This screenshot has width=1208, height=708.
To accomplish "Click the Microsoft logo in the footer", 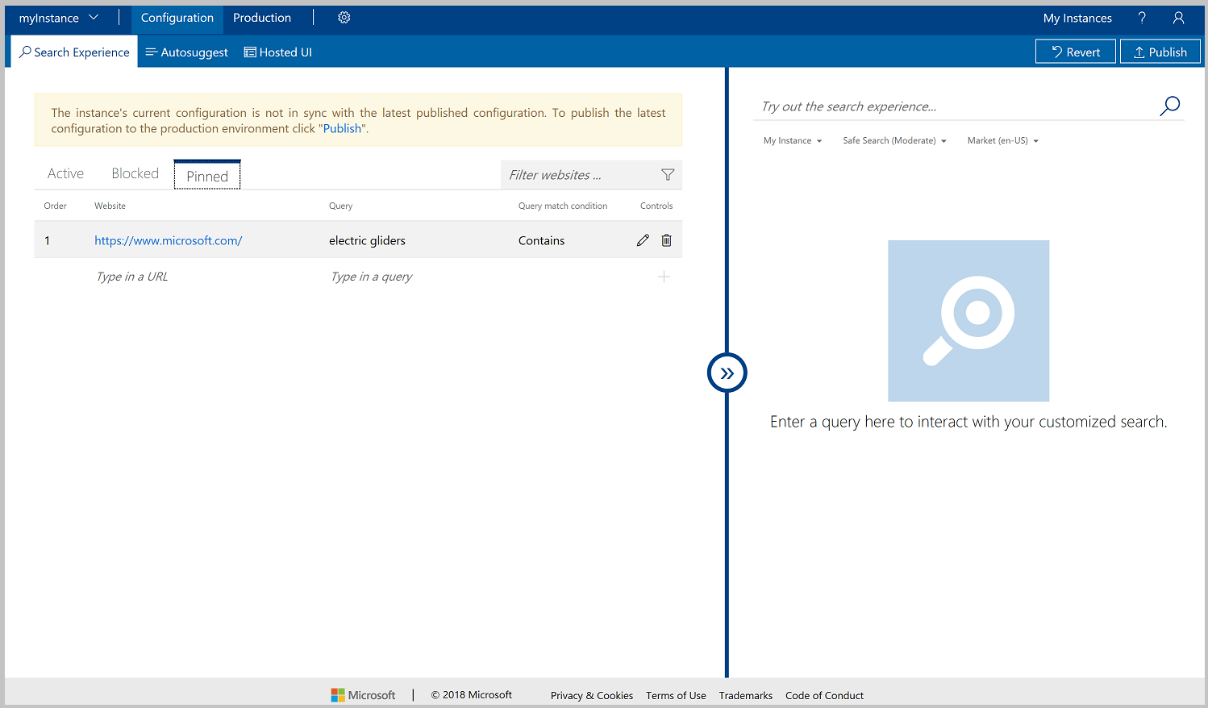I will (x=363, y=694).
